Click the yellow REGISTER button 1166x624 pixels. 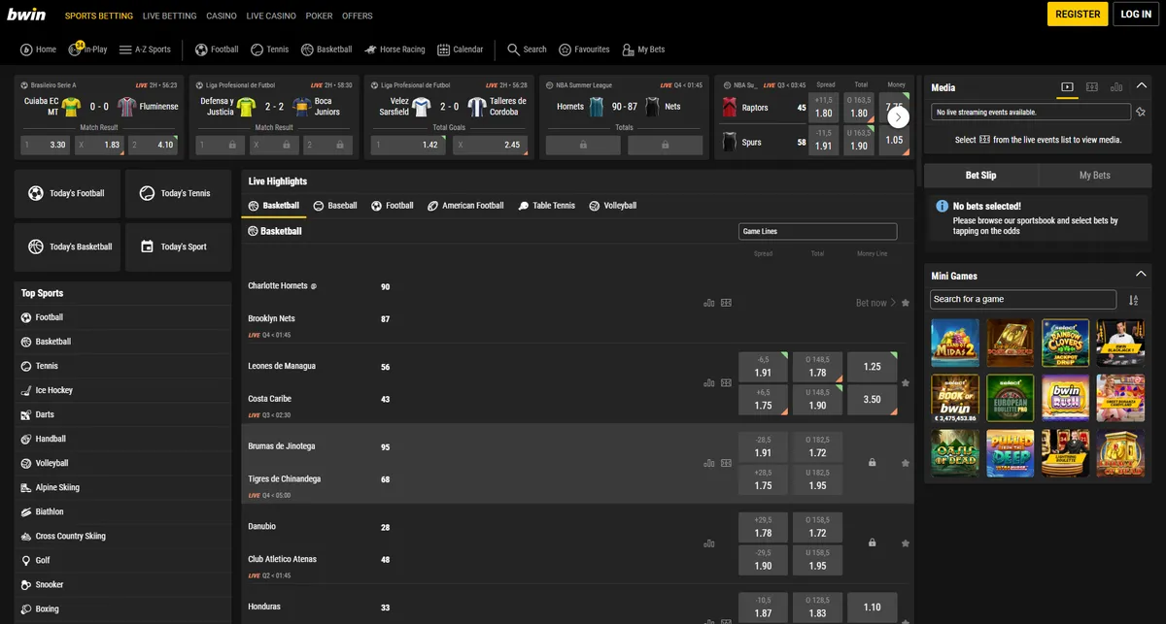click(x=1078, y=15)
